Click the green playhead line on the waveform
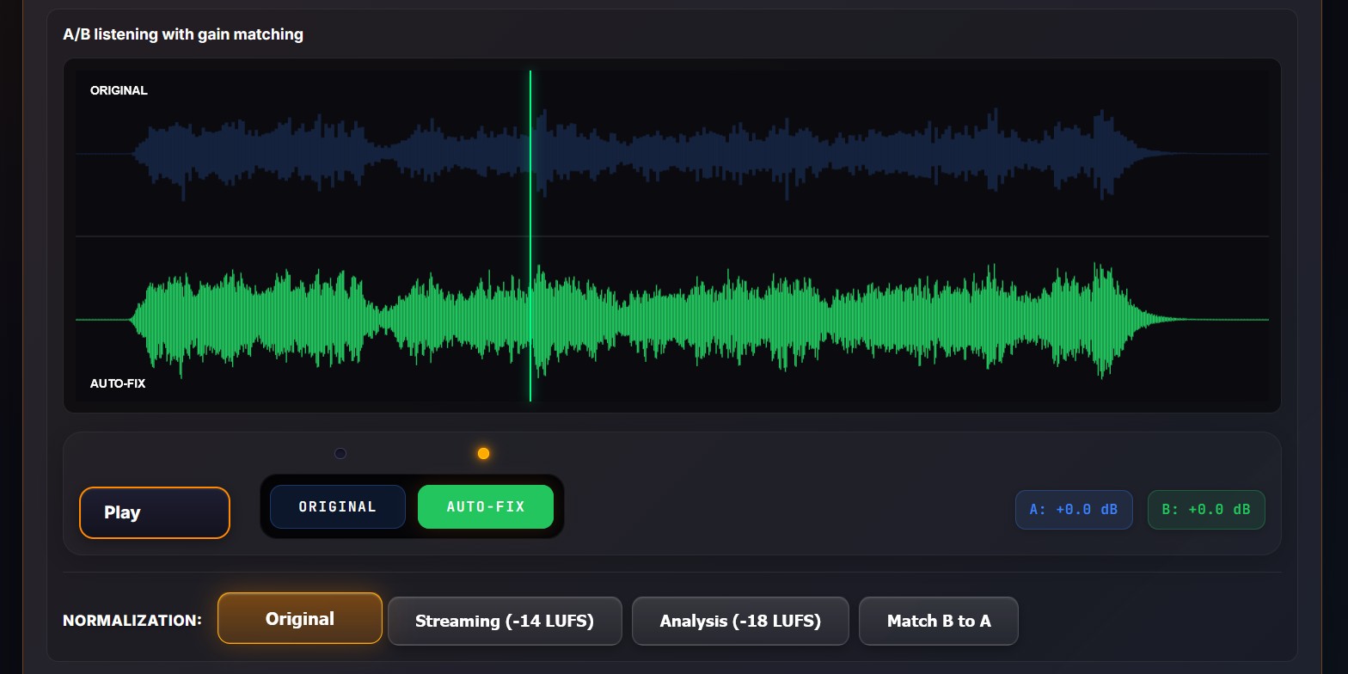This screenshot has width=1348, height=674. (530, 236)
